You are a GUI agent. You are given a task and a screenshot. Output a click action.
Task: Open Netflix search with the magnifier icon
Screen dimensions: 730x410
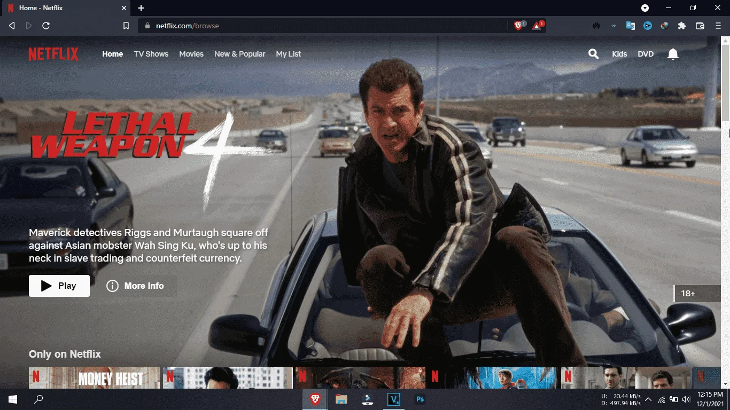(x=593, y=54)
